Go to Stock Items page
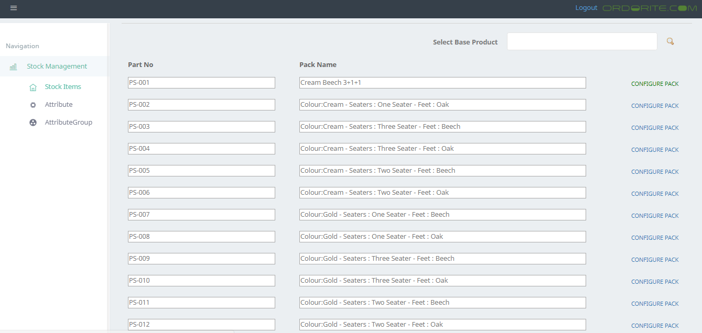Screen dimensions: 702x333 [63, 87]
